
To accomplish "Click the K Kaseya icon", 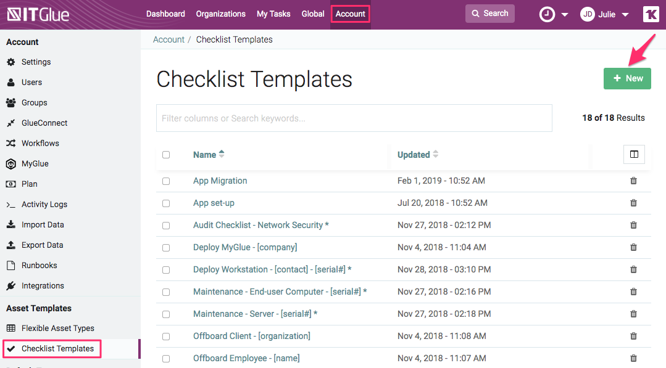I will [651, 14].
